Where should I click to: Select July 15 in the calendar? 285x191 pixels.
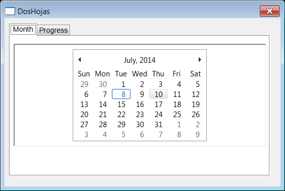(121, 105)
